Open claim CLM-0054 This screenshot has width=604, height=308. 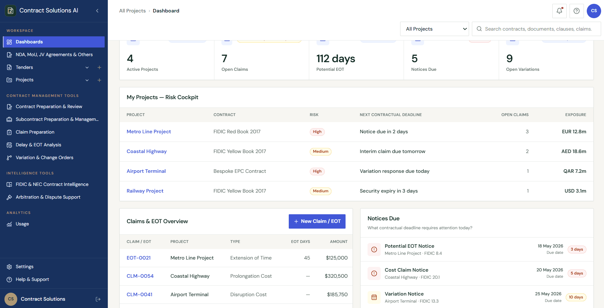tap(140, 276)
